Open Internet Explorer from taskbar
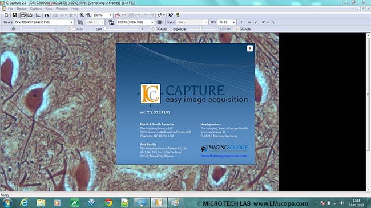 click(x=24, y=203)
